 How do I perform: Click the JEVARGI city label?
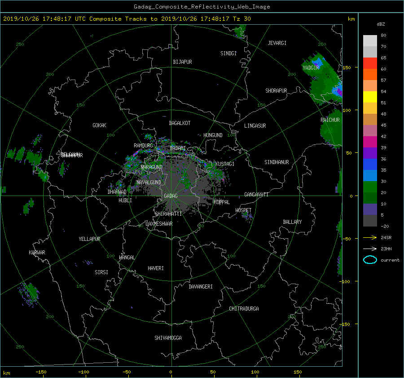(x=277, y=43)
